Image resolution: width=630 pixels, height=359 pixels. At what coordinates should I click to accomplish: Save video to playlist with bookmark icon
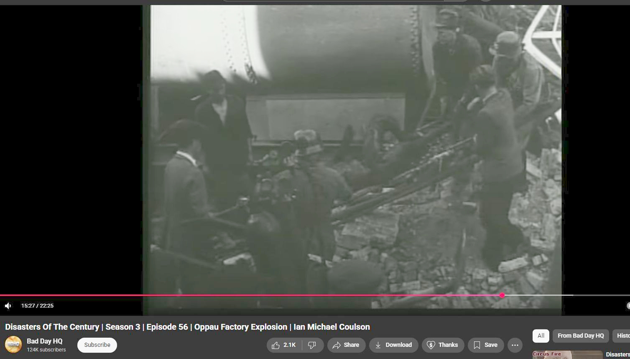pyautogui.click(x=485, y=345)
